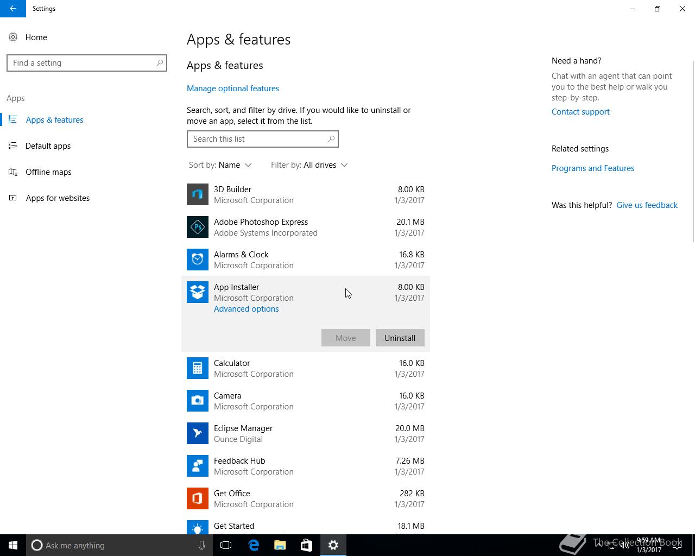The image size is (695, 556).
Task: Click the Get Office app icon
Action: coord(198,498)
